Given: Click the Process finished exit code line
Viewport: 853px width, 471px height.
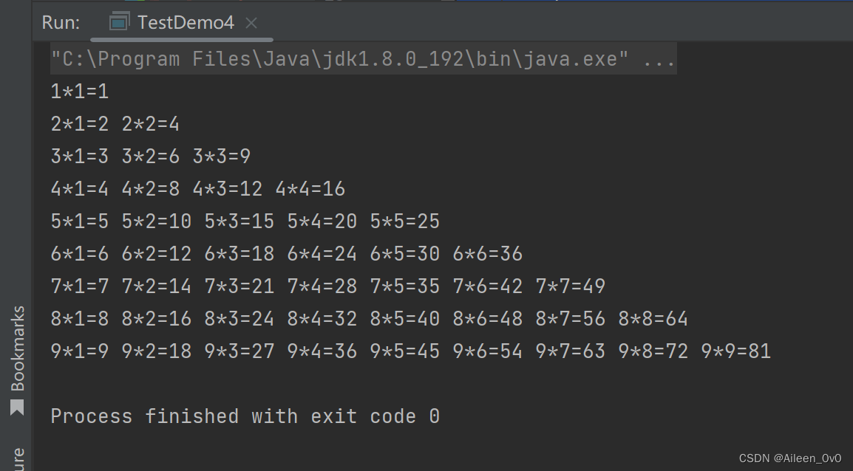Looking at the screenshot, I should (x=245, y=416).
